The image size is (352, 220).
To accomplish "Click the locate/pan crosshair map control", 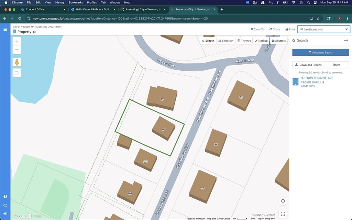I will [x=283, y=201].
